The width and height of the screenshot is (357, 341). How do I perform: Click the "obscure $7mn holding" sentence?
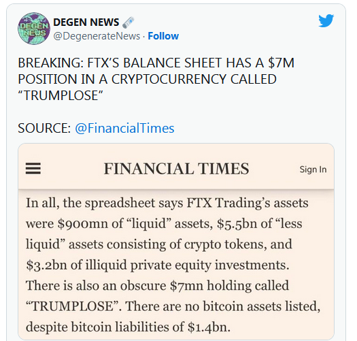[x=157, y=285]
